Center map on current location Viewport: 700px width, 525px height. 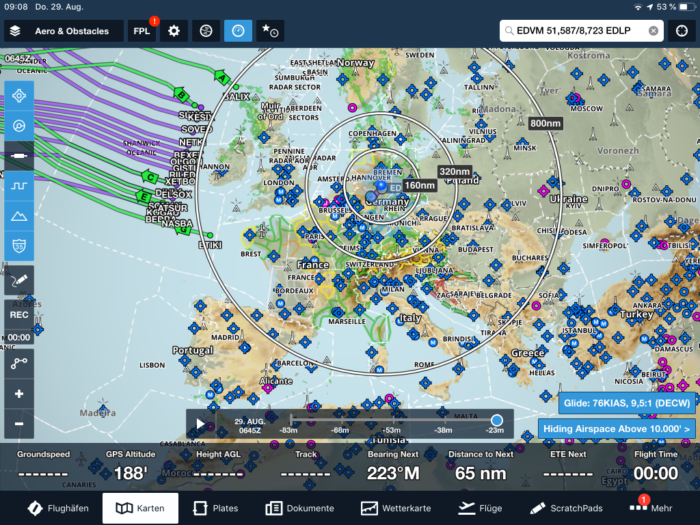click(682, 31)
